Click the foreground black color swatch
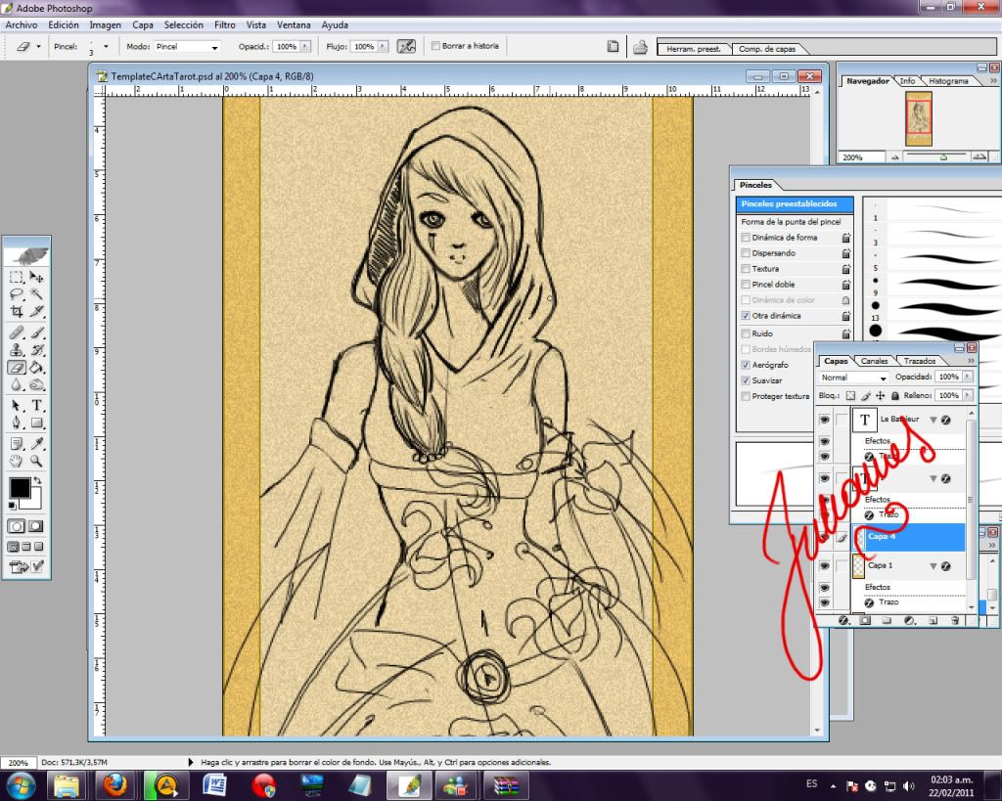 pos(20,487)
